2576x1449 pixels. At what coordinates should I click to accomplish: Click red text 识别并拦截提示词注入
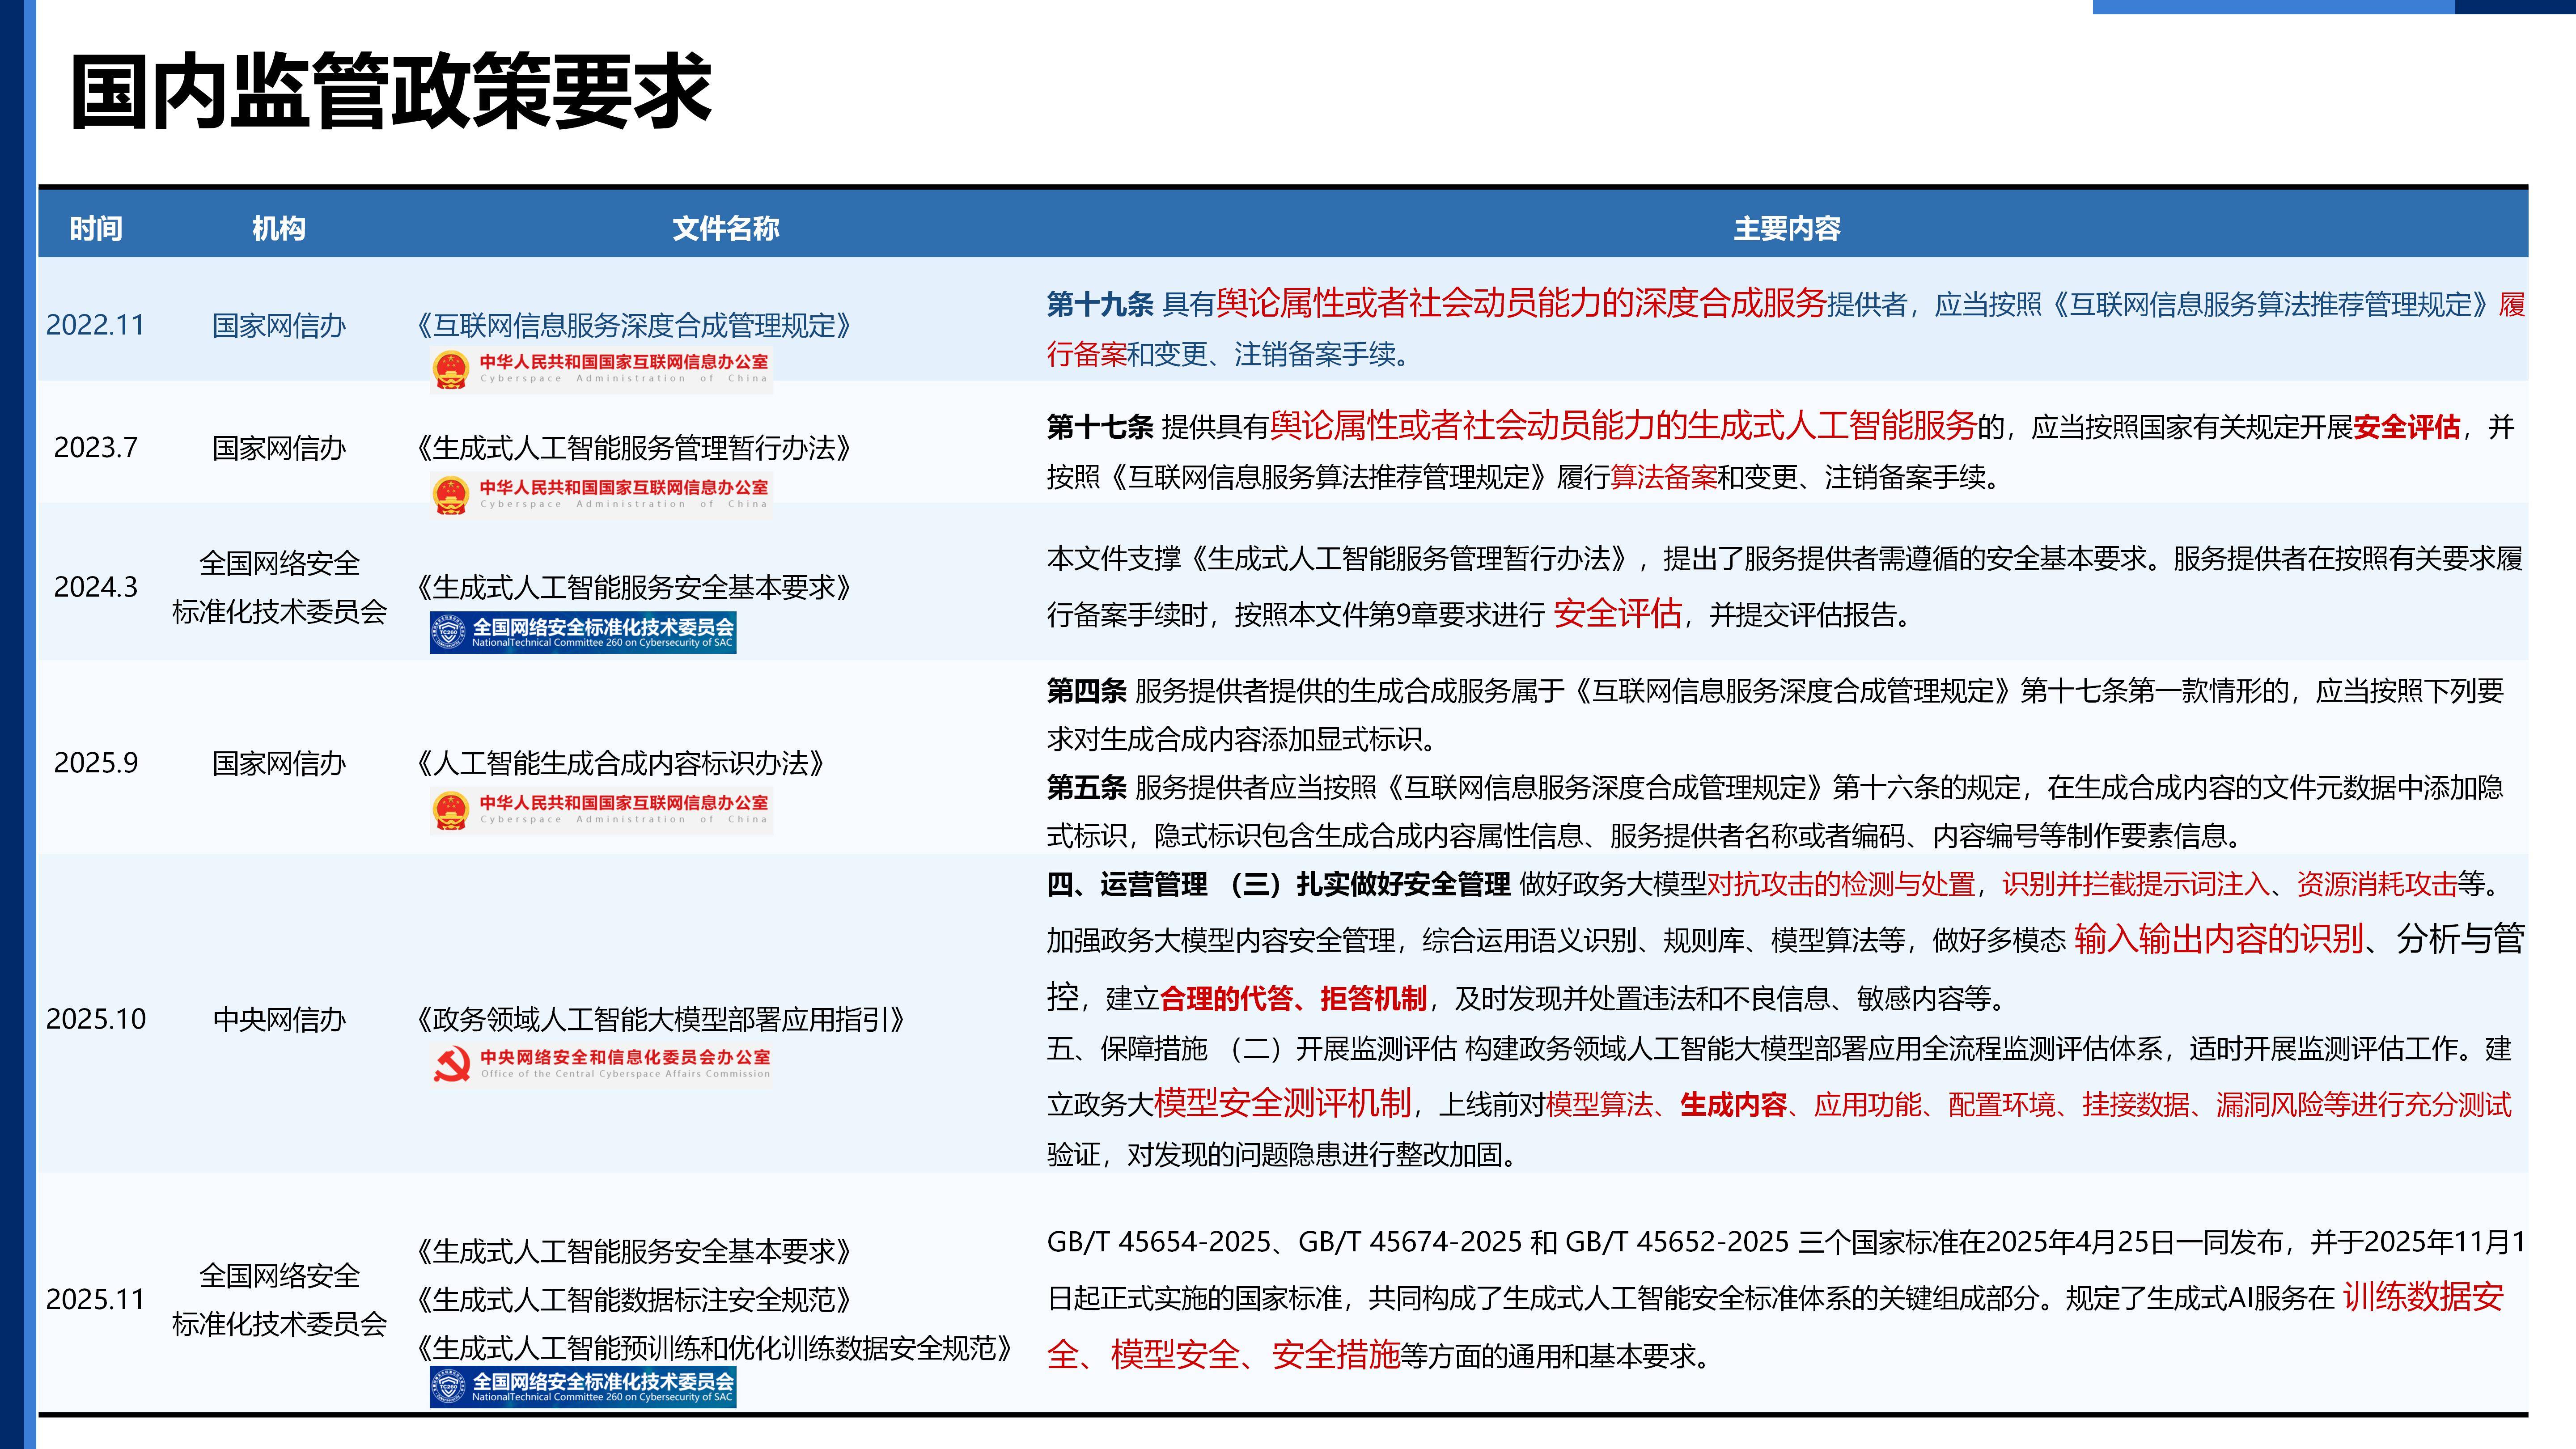coord(2135,884)
